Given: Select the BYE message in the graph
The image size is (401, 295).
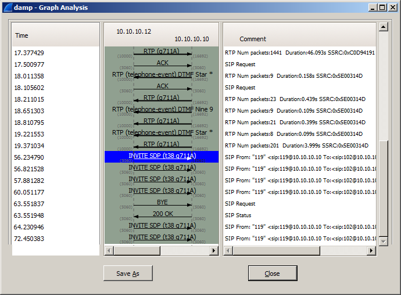Looking at the screenshot, I should [162, 203].
